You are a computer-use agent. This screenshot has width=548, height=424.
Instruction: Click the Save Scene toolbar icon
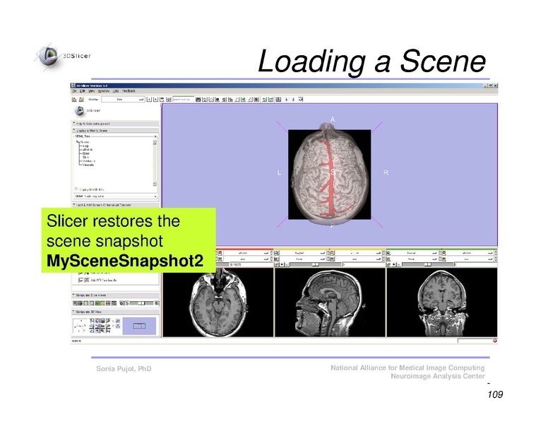[81, 100]
